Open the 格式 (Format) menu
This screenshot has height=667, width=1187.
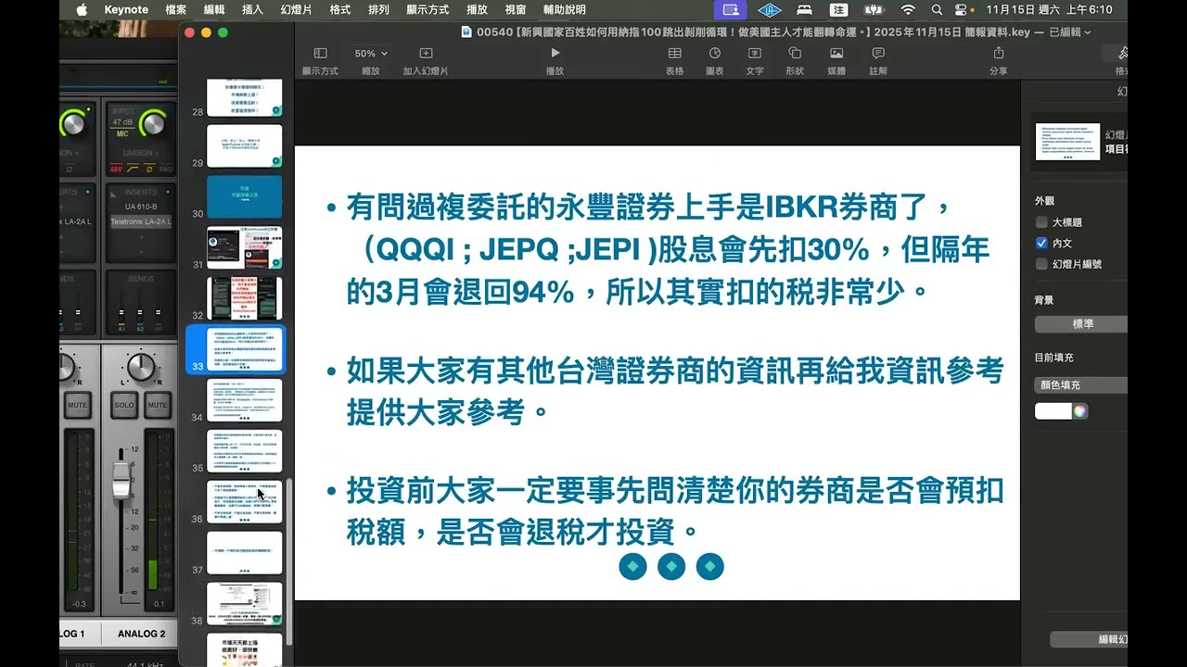(340, 9)
